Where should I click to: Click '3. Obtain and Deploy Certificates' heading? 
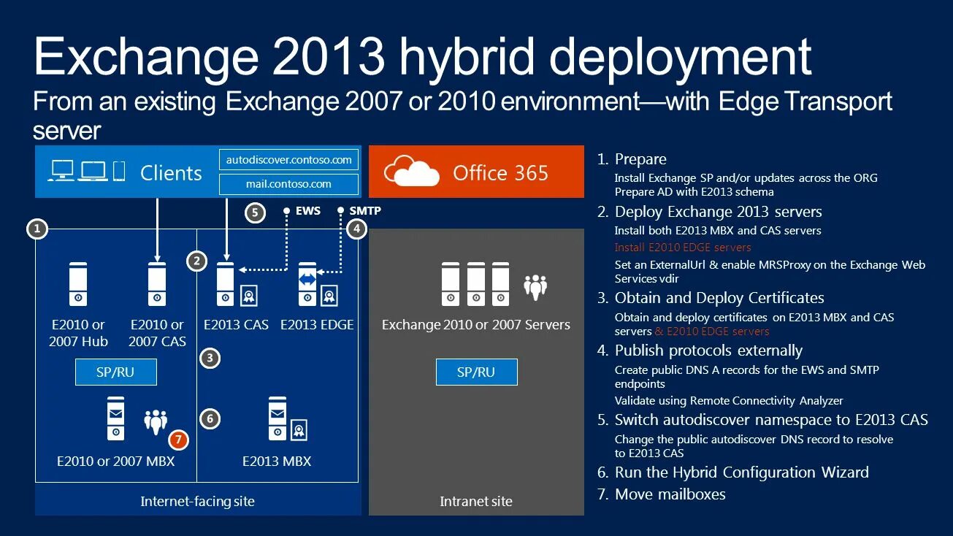[x=711, y=298]
